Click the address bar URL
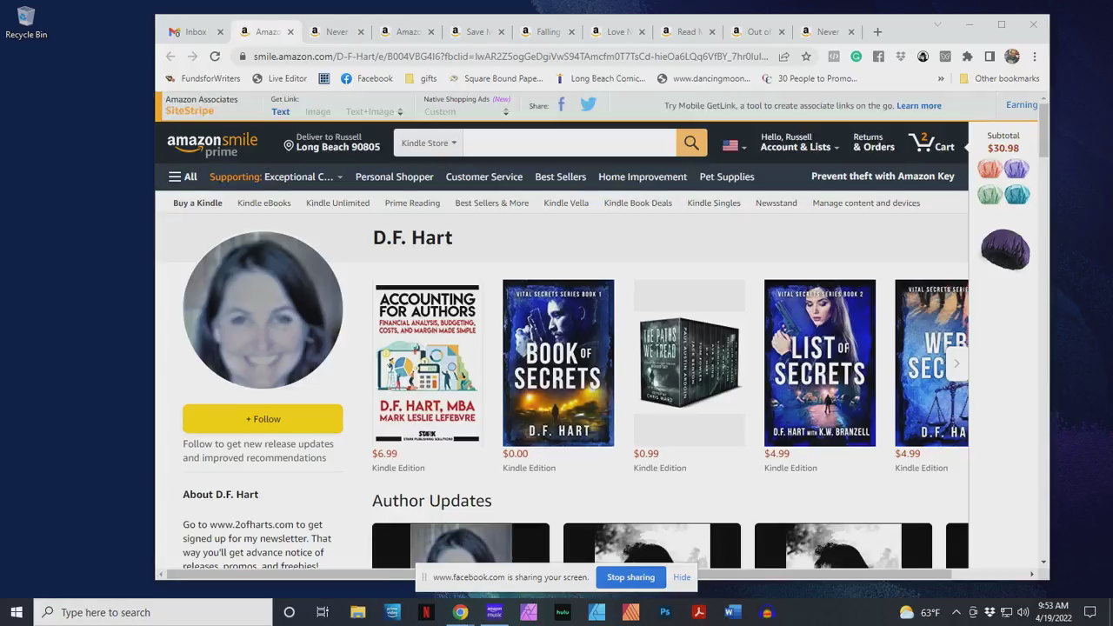The image size is (1113, 626). point(510,57)
